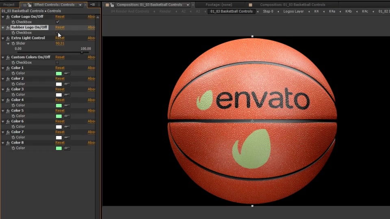Viewport: 390px width, 219px height.
Task: Collapse the Extra Light Control effect
Action: [3, 38]
